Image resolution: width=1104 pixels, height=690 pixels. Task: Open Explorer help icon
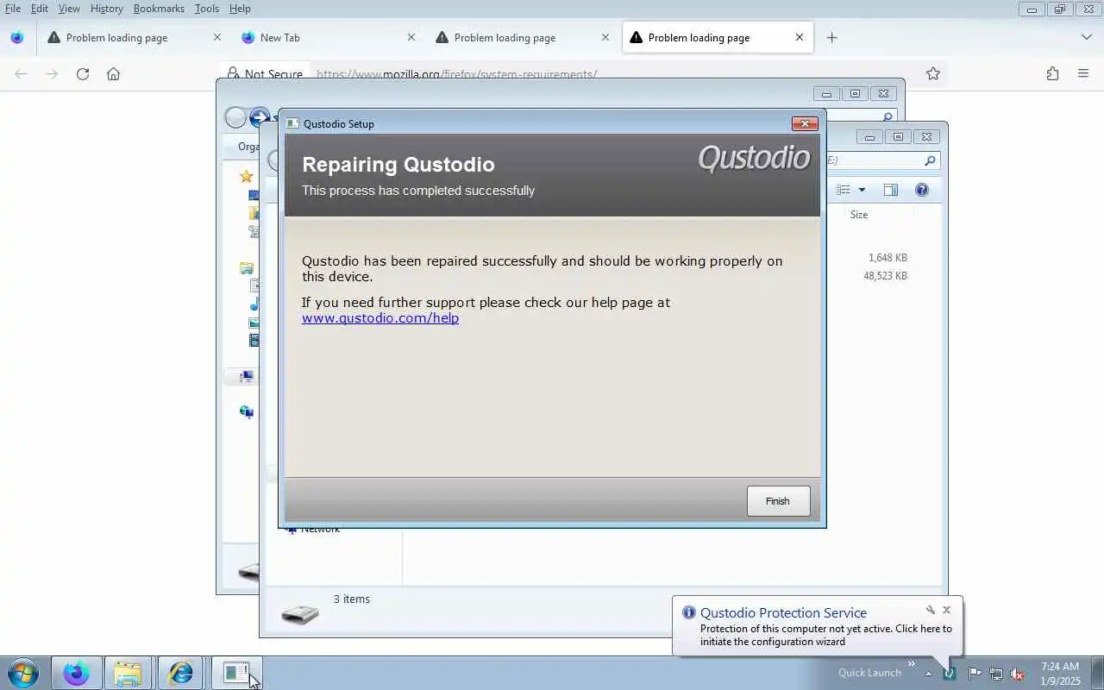coord(922,191)
